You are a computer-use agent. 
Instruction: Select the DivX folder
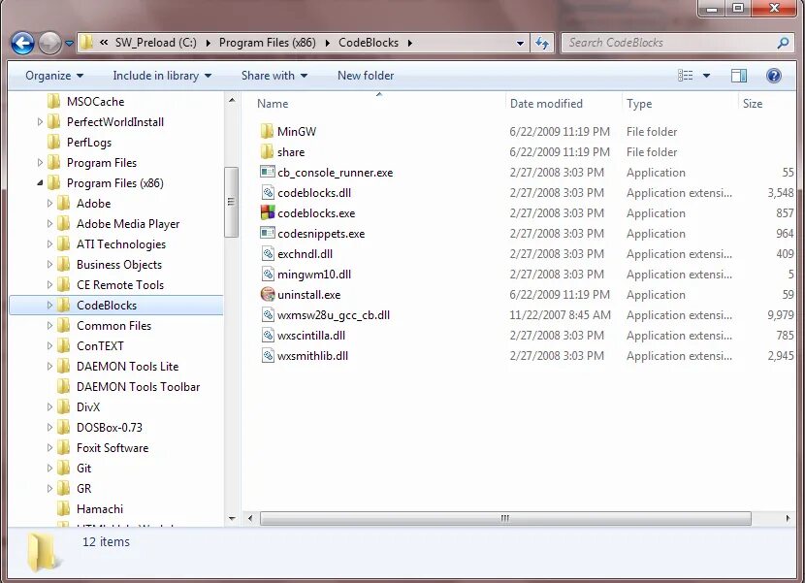[88, 406]
